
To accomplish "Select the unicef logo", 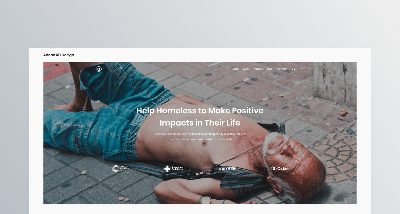I will coord(227,168).
